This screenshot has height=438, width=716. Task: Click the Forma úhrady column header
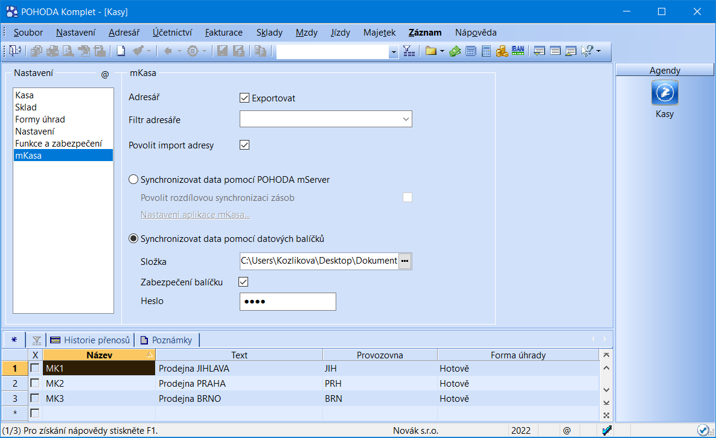pyautogui.click(x=518, y=355)
